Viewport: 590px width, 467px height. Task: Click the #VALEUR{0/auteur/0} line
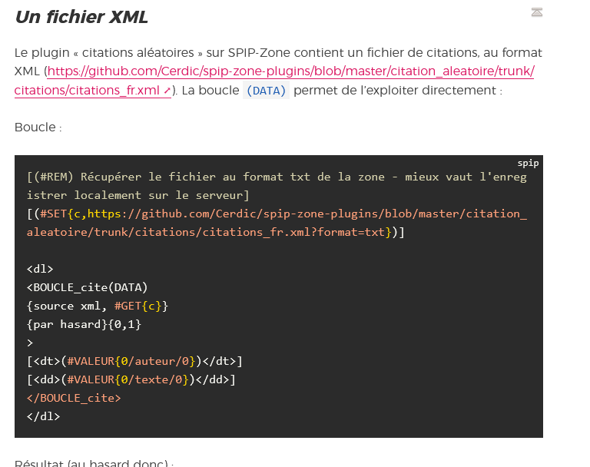pos(134,361)
